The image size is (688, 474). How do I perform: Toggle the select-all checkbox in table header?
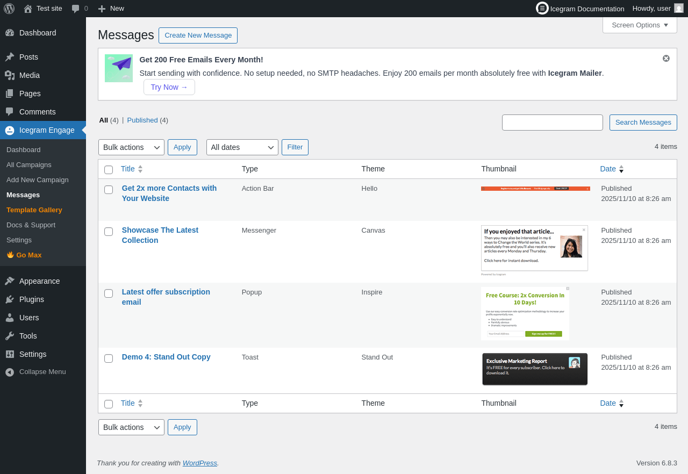[x=109, y=170]
